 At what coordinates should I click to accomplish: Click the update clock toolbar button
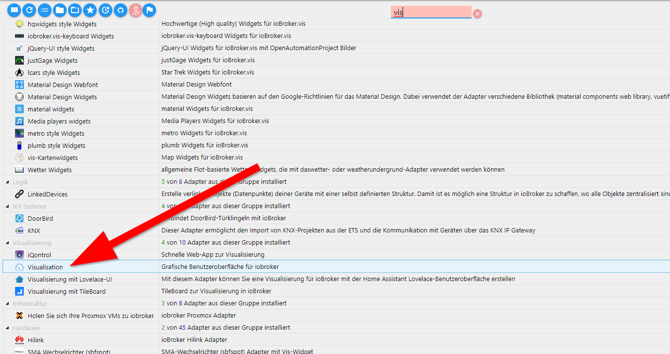coord(105,10)
